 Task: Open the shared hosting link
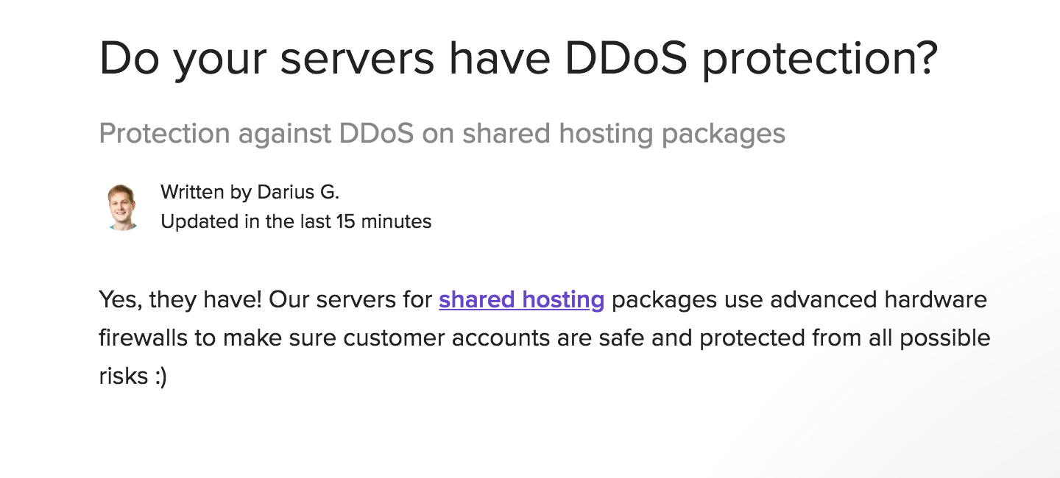521,300
